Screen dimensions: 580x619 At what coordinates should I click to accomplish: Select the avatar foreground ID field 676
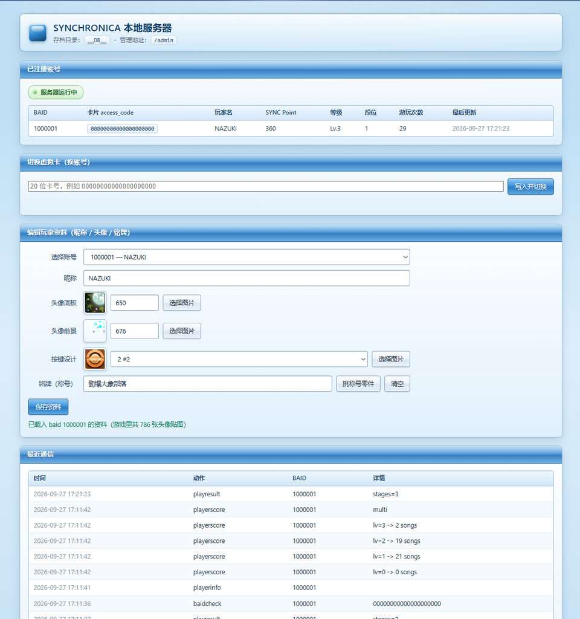135,331
